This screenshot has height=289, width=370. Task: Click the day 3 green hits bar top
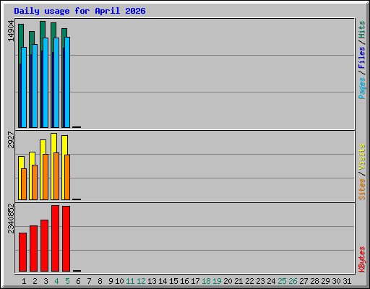pyautogui.click(x=43, y=23)
